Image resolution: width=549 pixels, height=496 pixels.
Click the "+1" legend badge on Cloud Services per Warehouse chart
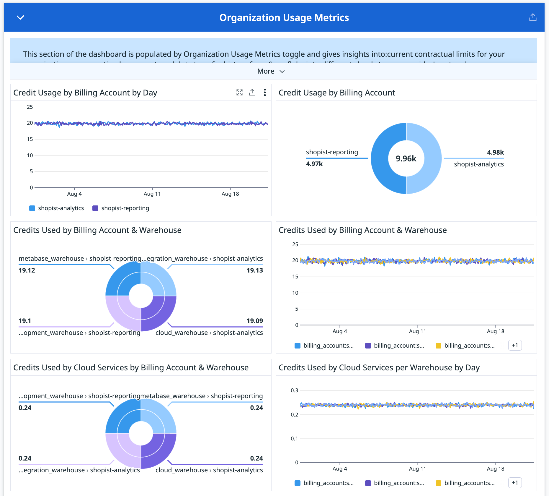(515, 483)
